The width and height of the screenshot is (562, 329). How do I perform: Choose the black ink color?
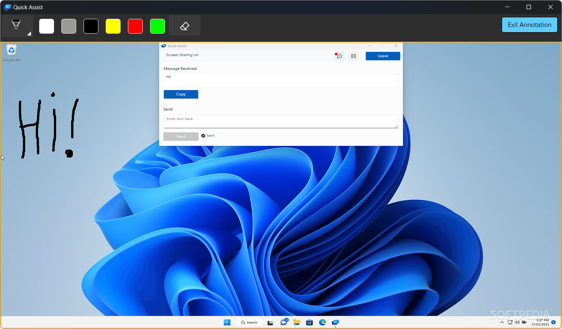91,26
